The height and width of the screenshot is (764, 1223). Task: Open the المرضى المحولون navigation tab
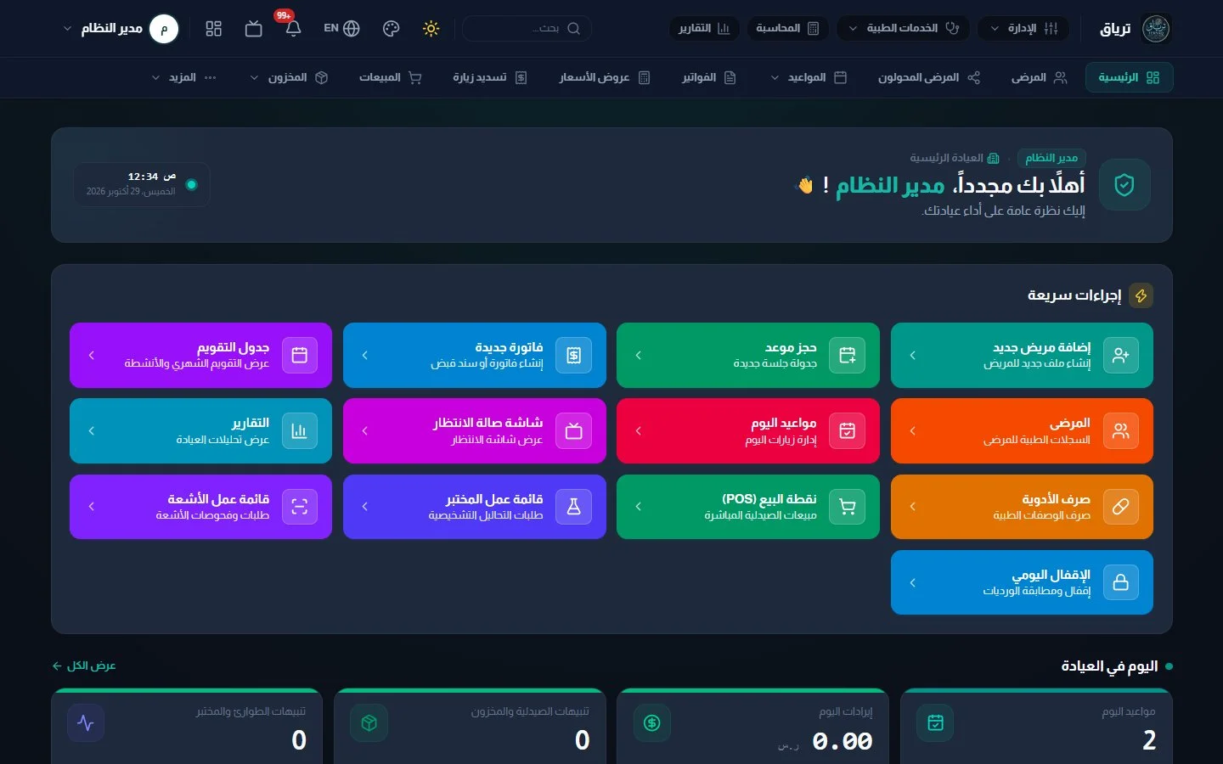point(929,77)
